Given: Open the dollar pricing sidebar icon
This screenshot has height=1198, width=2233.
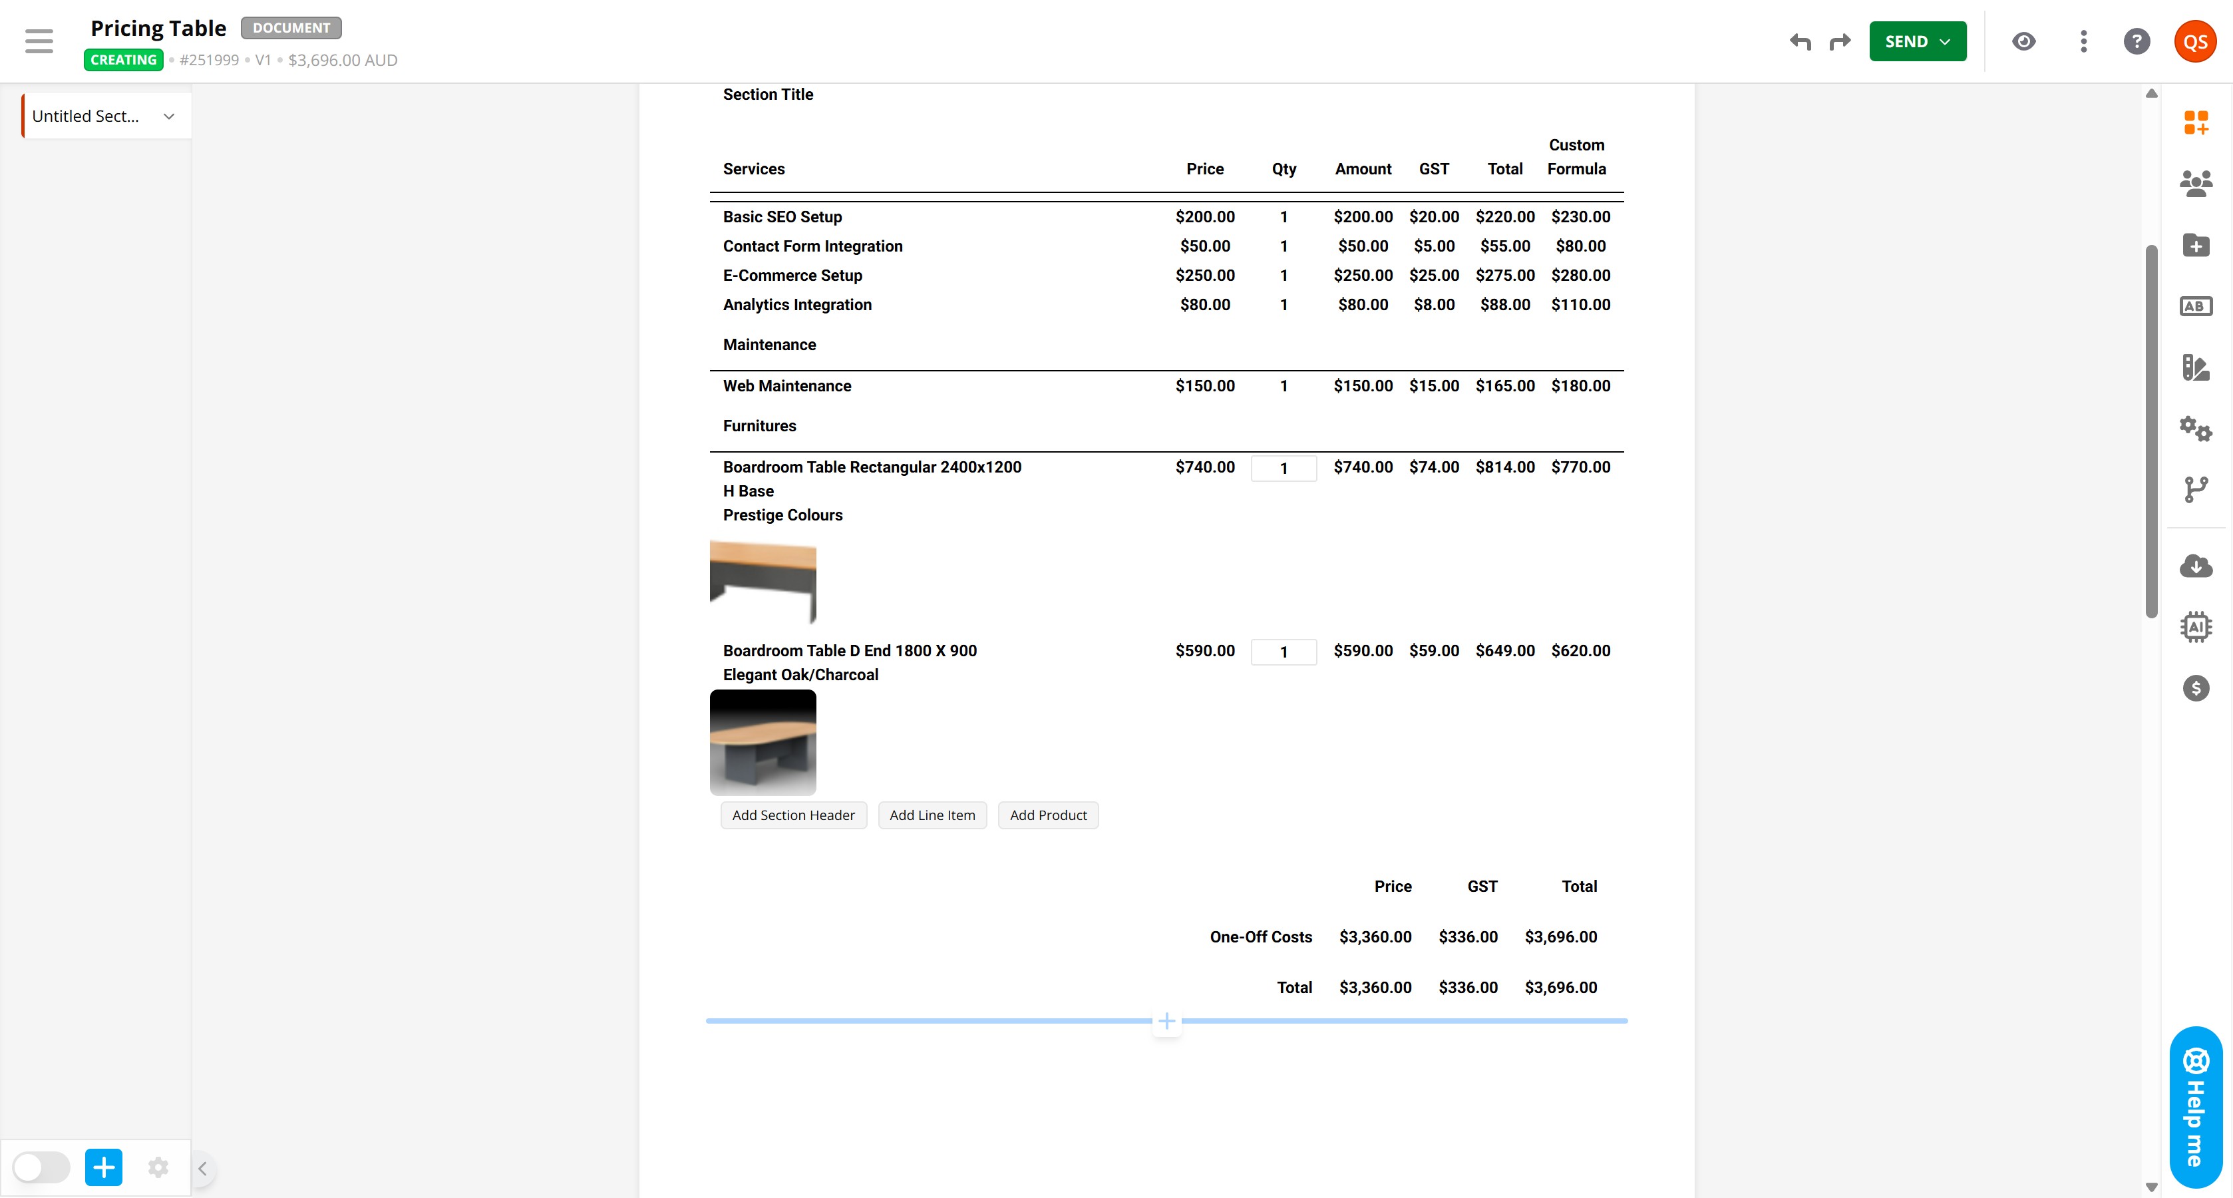Looking at the screenshot, I should [x=2195, y=688].
